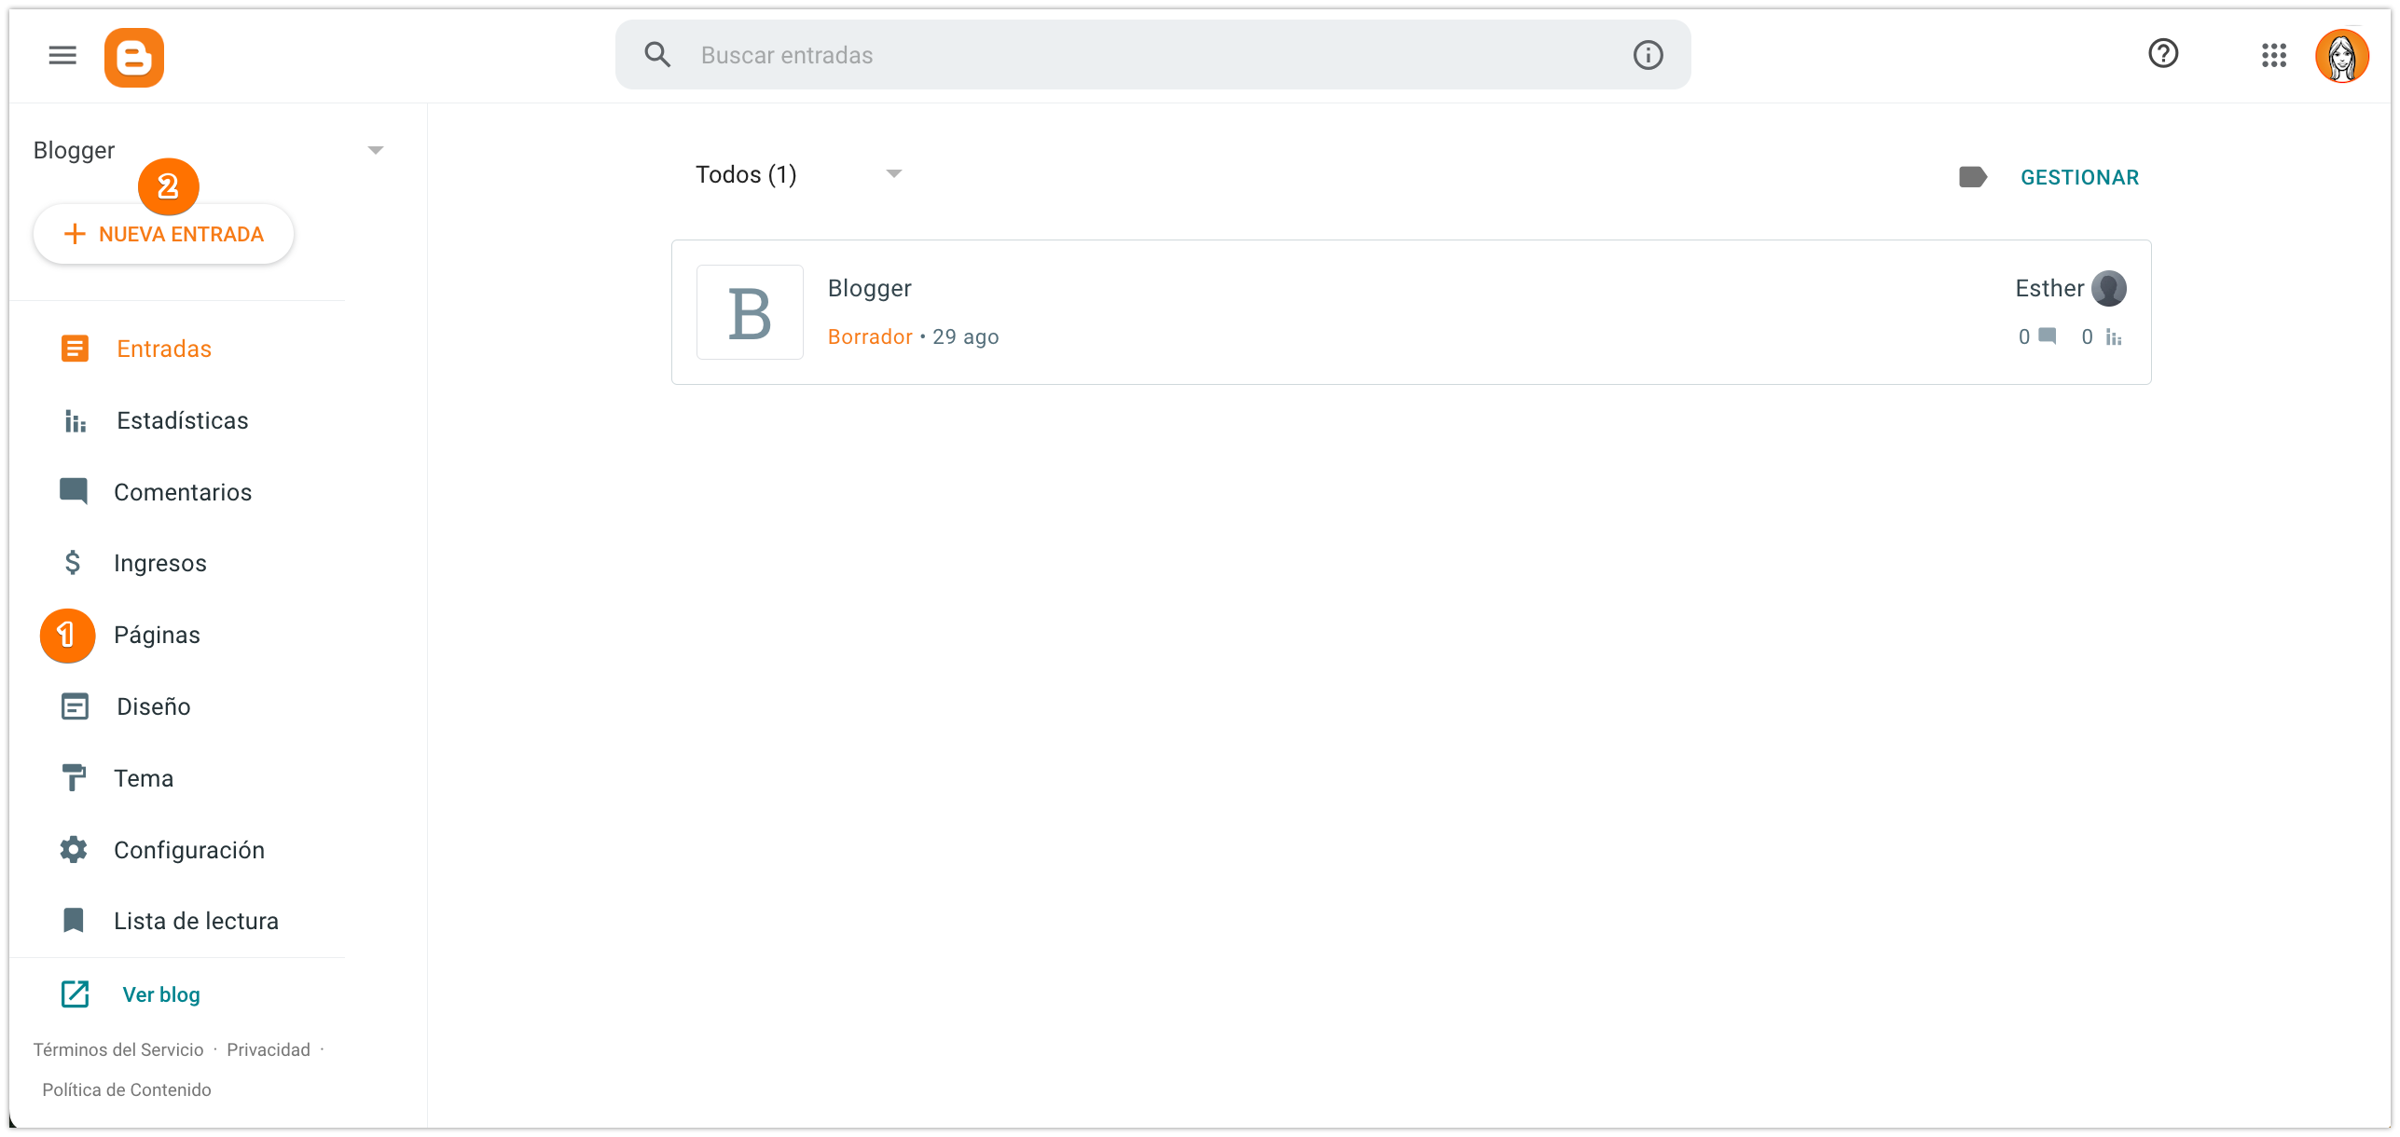Open the Google apps grid
2400x1137 pixels.
(2273, 56)
